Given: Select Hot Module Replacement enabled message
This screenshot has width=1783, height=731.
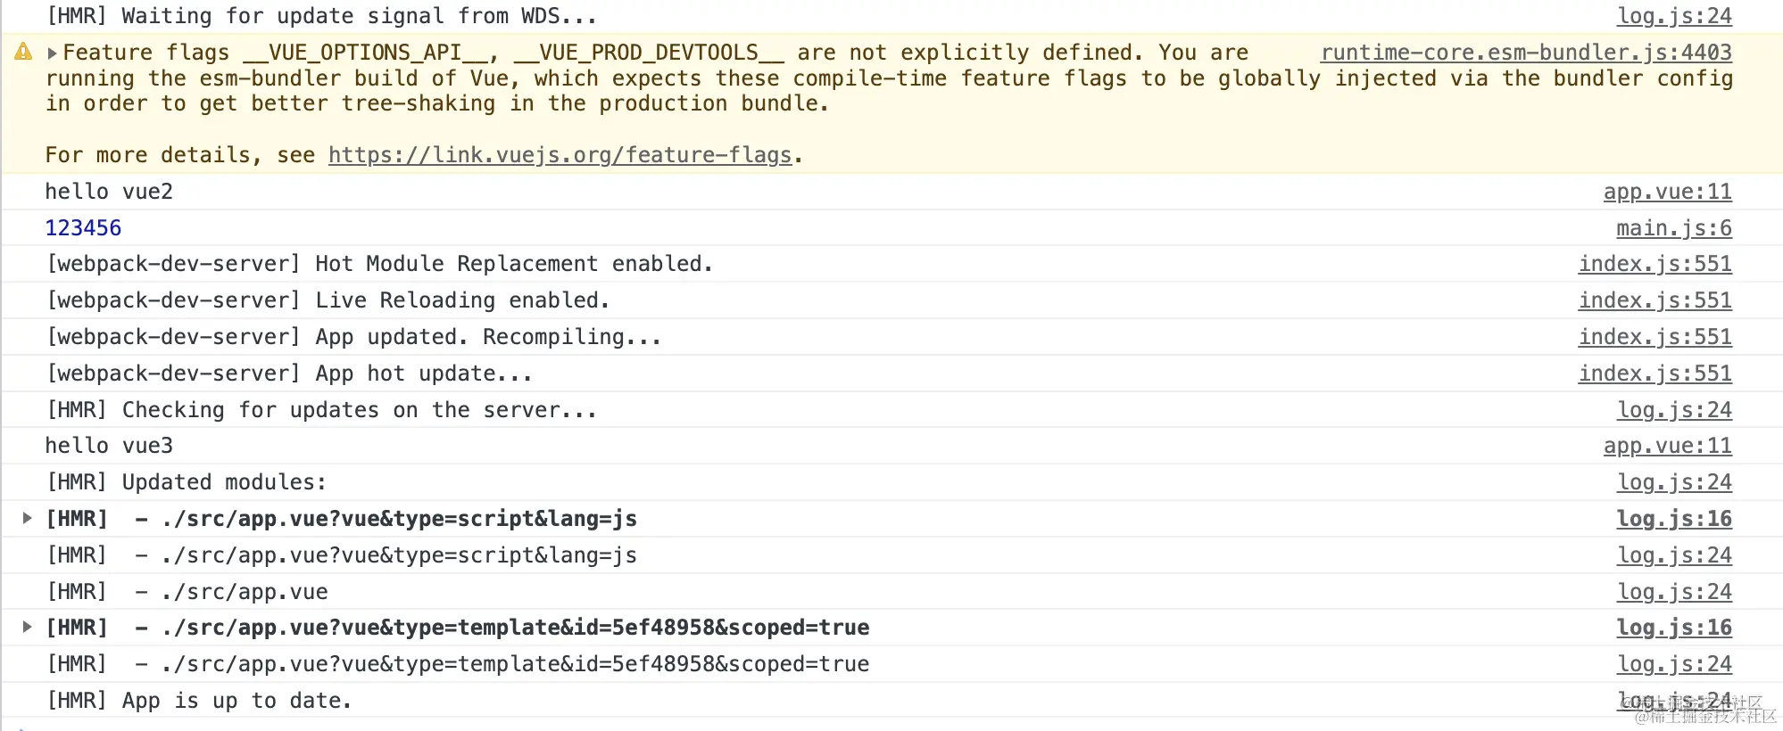Looking at the screenshot, I should [380, 264].
